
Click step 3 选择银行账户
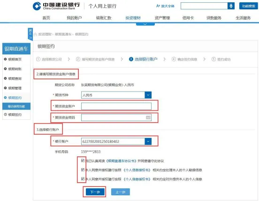click(x=143, y=59)
